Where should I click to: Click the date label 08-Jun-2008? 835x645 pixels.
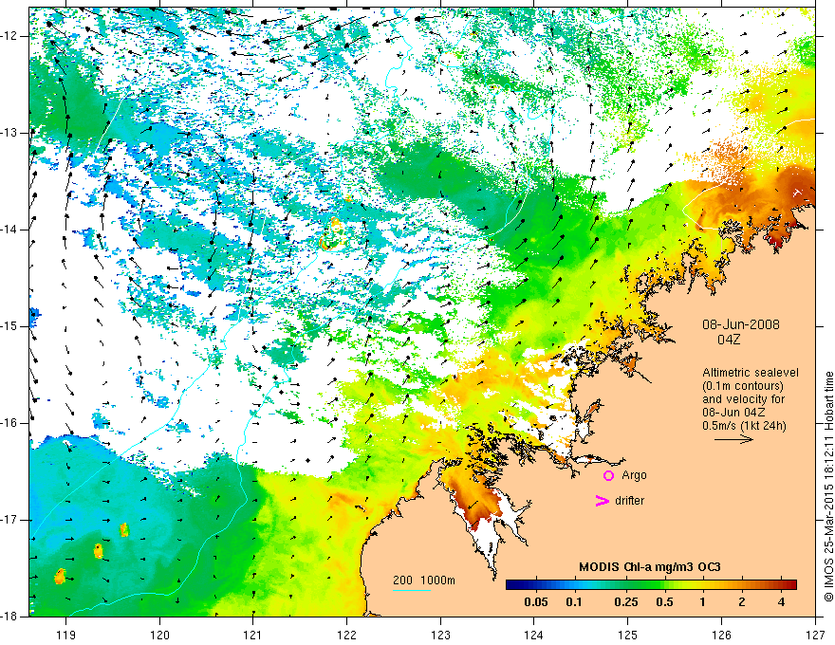741,324
